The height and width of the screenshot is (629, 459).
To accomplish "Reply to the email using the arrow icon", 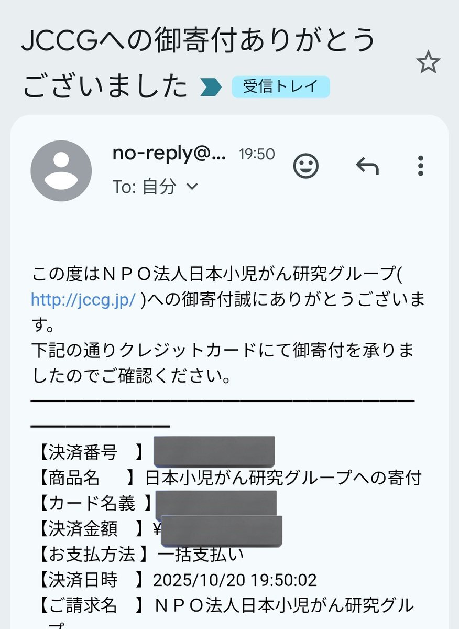I will pos(367,167).
